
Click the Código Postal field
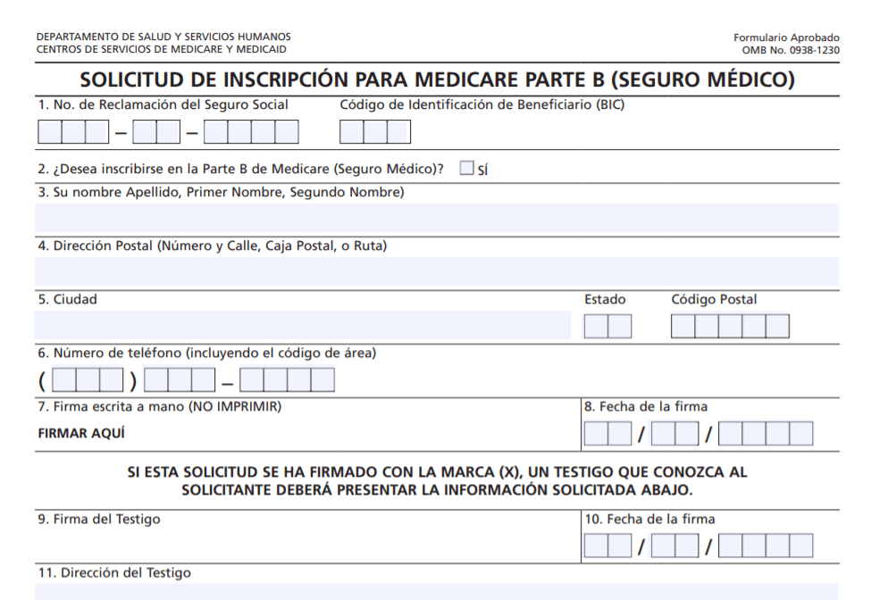click(730, 326)
